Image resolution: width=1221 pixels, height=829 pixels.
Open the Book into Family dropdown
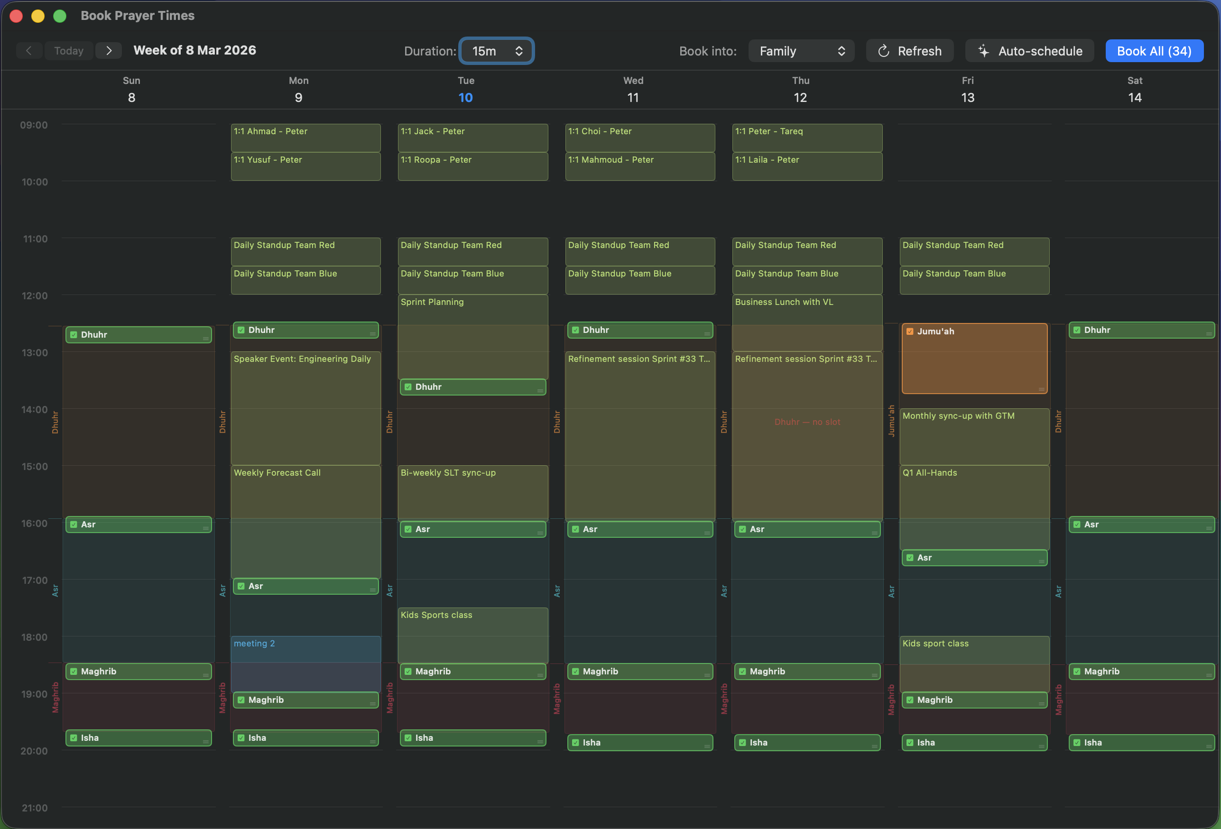(801, 50)
